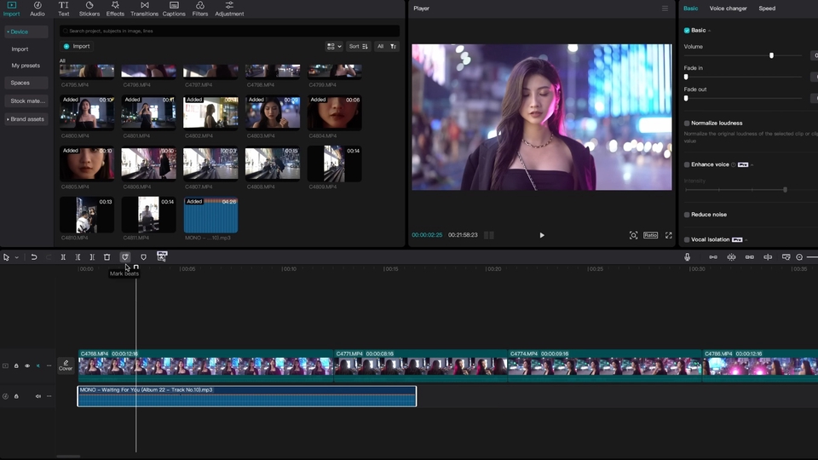Hide the main video track with eye icon
The image size is (818, 460).
point(26,365)
